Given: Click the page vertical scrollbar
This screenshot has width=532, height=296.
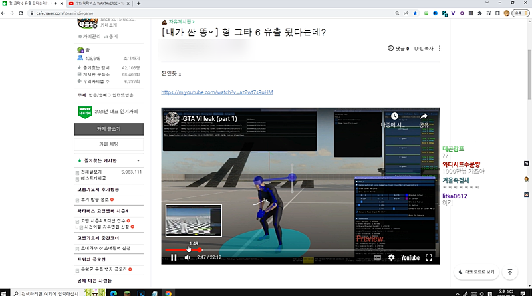Looking at the screenshot, I should coord(529,74).
